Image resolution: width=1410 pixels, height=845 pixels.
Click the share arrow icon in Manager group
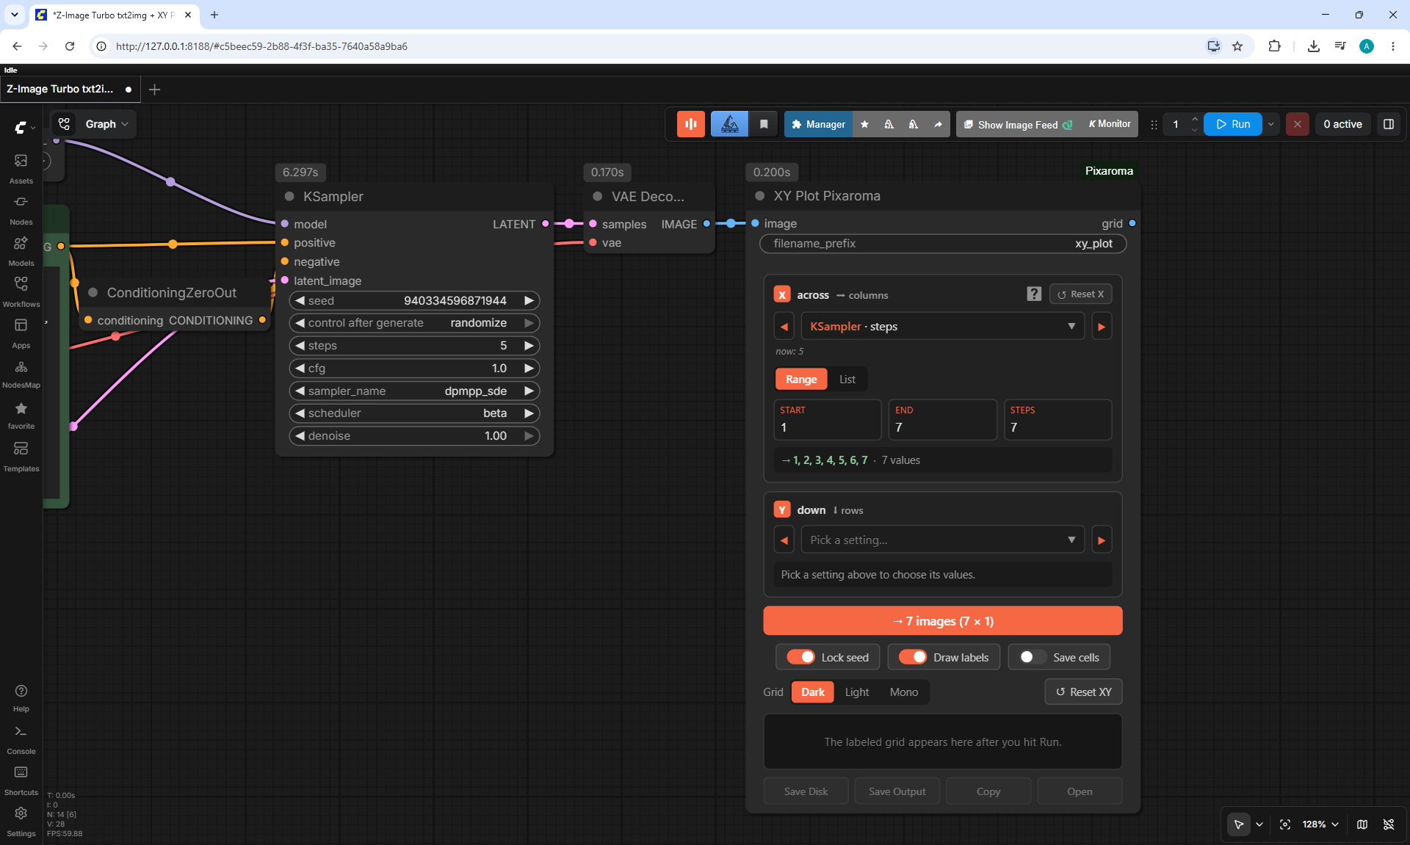[938, 125]
